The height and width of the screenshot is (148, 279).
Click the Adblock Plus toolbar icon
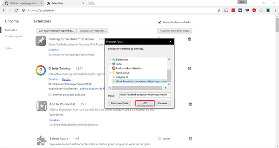pyautogui.click(x=254, y=10)
